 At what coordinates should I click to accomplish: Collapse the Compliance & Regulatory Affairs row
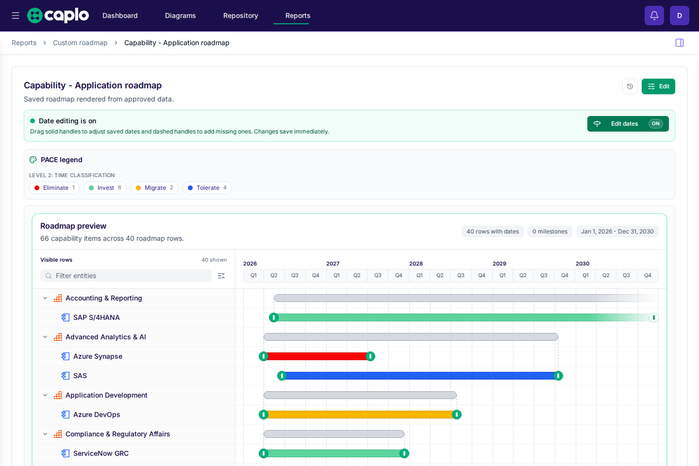point(45,434)
